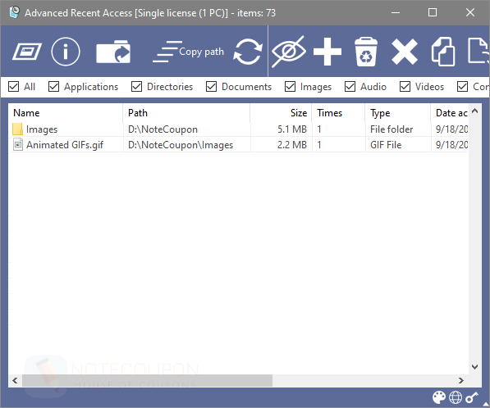
Task: Click the partly visible document icon
Action: (x=479, y=51)
